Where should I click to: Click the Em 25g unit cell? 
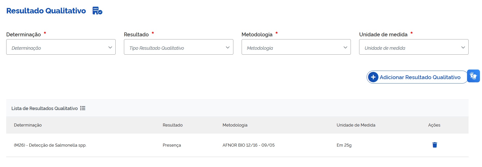click(344, 145)
